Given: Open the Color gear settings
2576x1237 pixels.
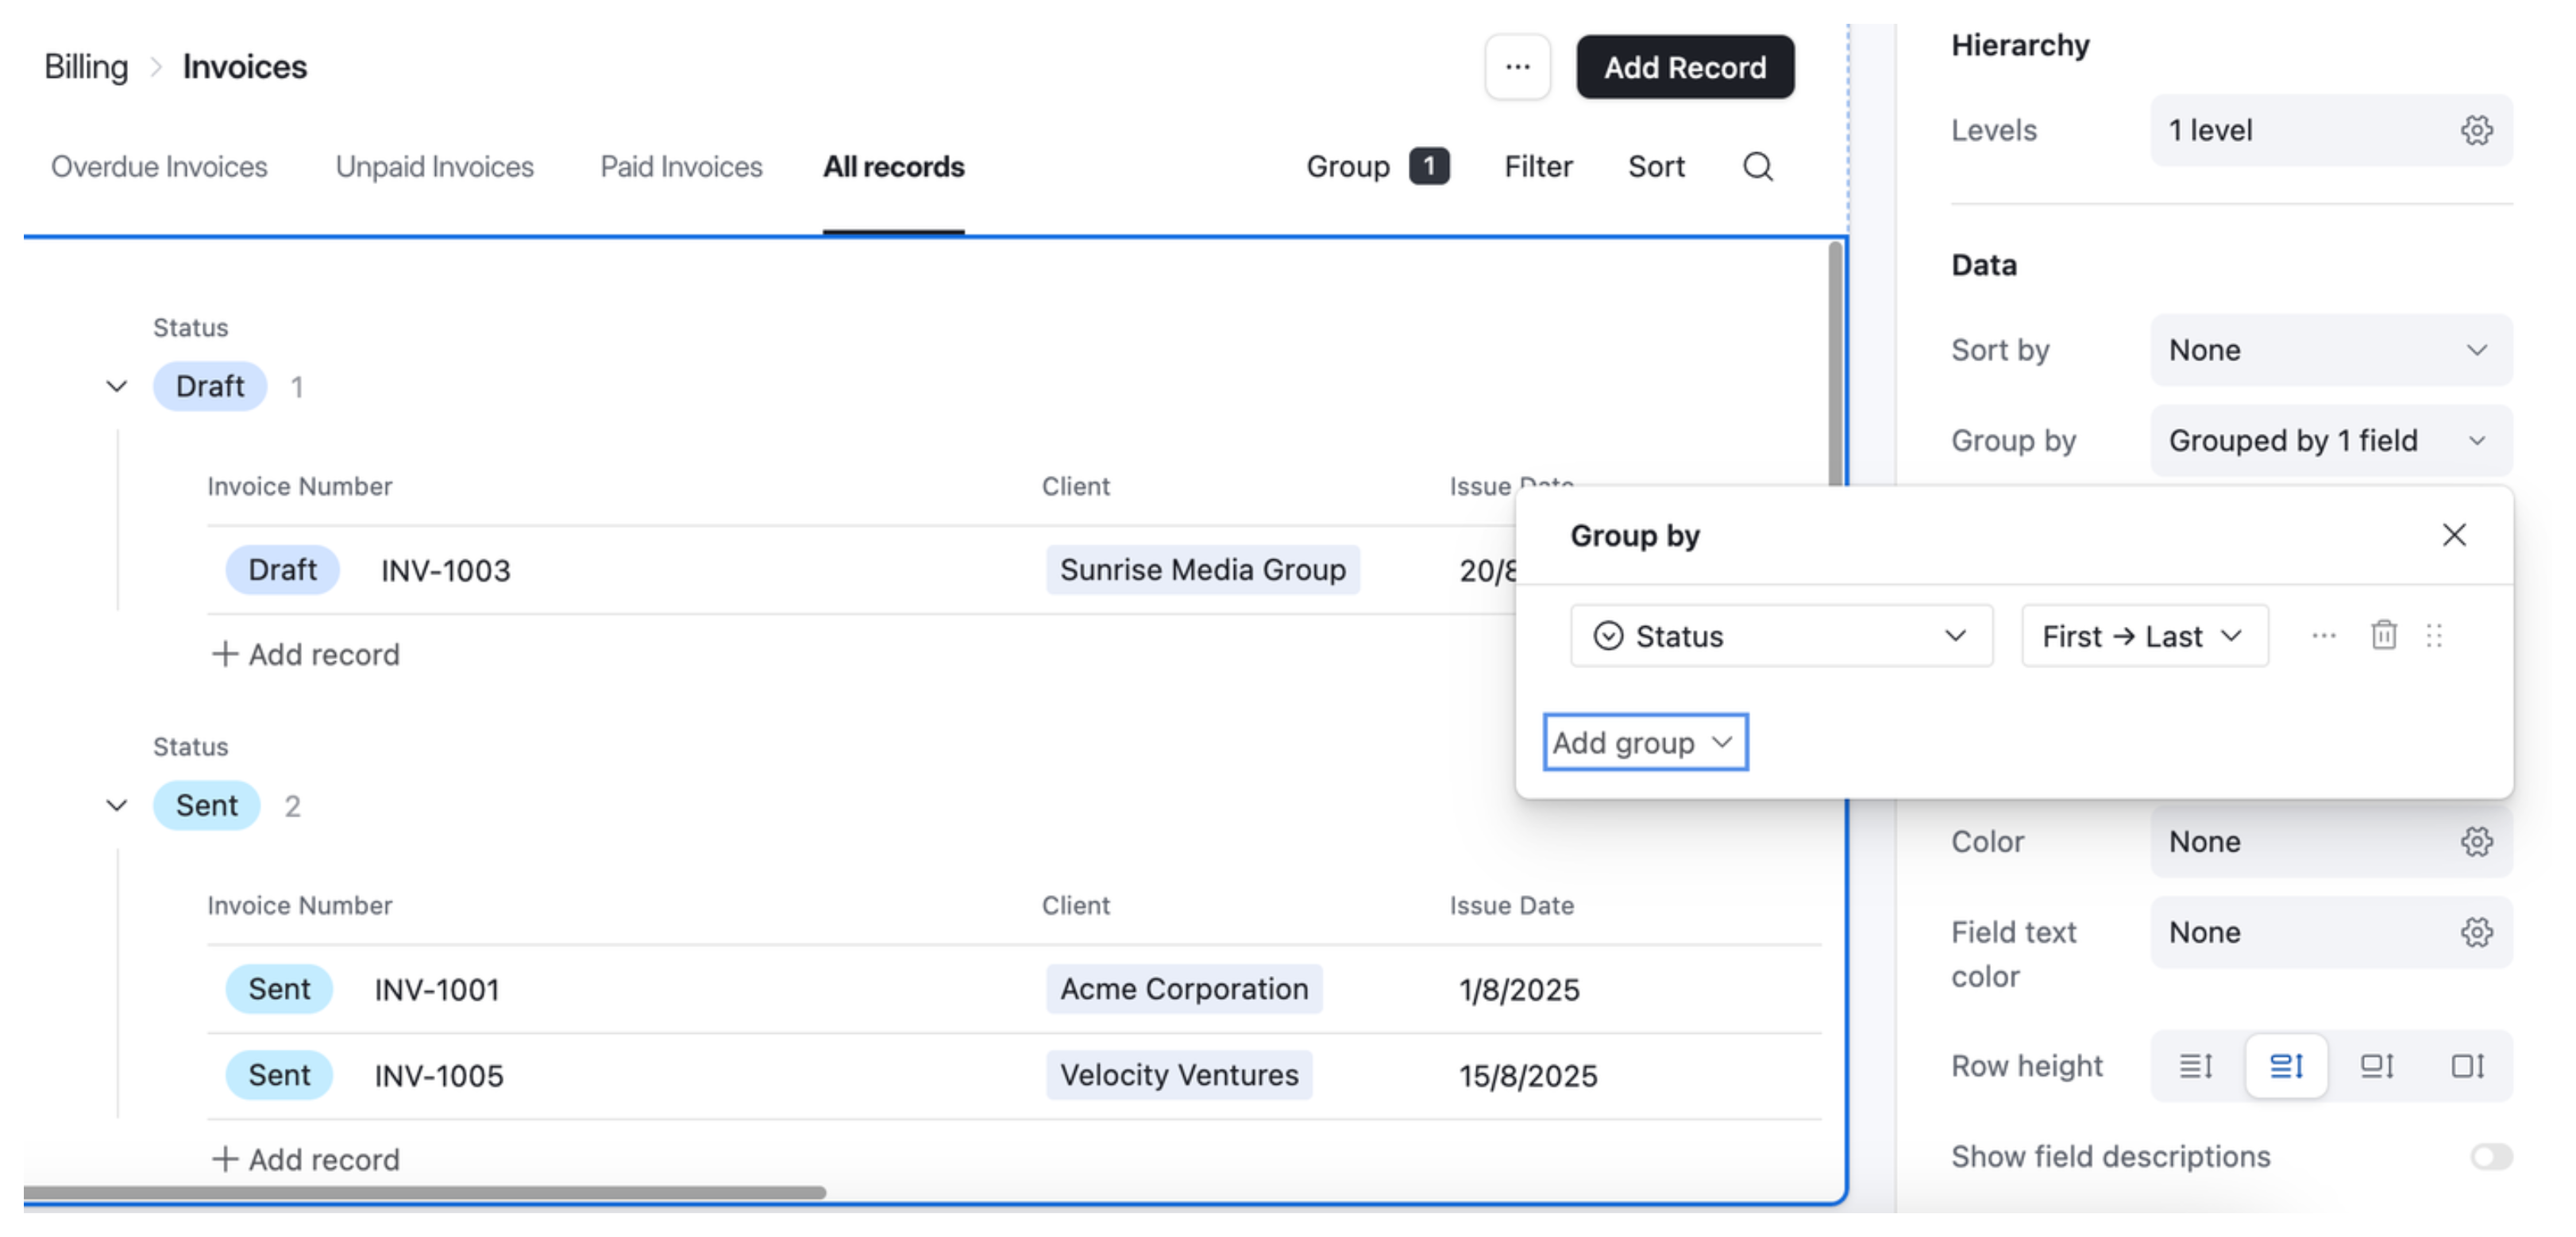Looking at the screenshot, I should pyautogui.click(x=2476, y=841).
